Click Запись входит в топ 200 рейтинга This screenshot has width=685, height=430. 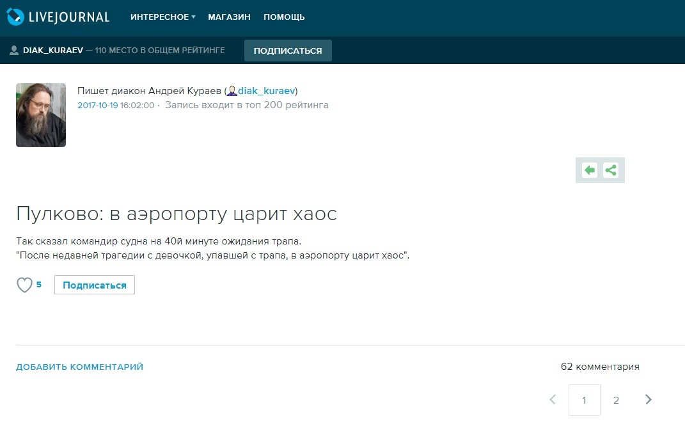tap(247, 106)
